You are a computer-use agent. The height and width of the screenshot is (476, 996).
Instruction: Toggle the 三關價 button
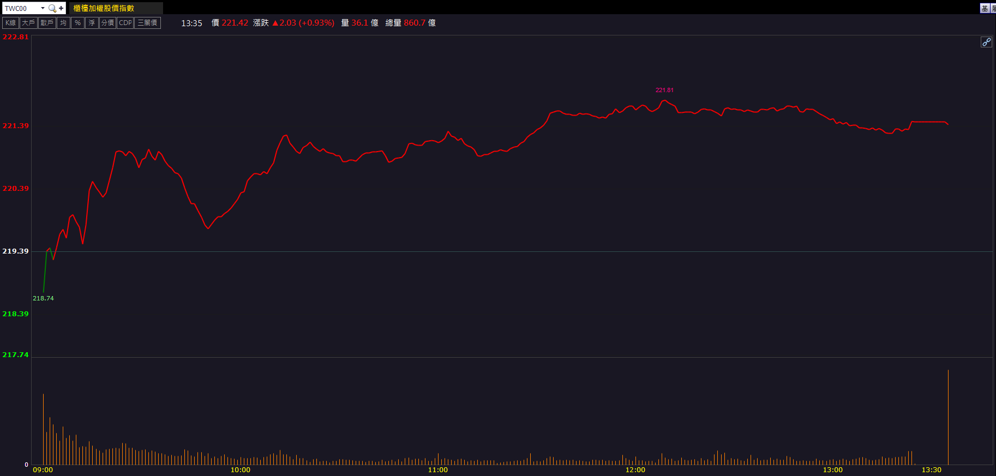point(148,23)
